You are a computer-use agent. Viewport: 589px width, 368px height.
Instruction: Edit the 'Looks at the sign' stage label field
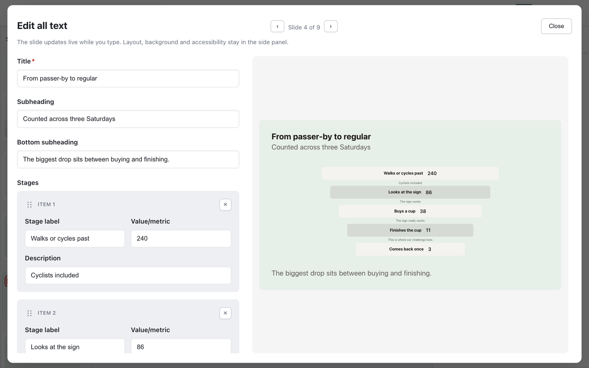[75, 346]
